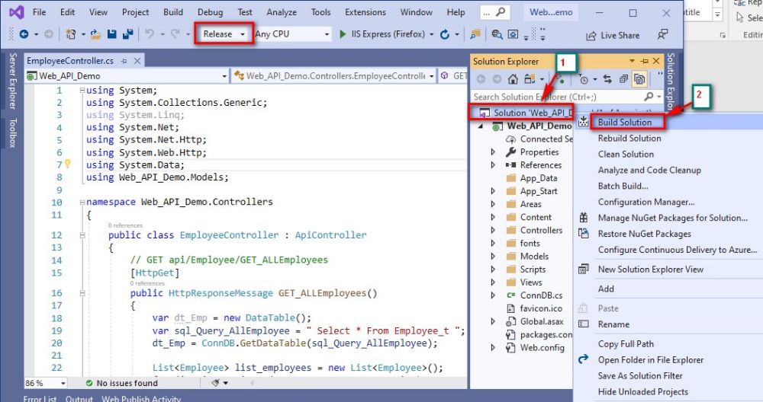Choose Open Folder in File Explorer

pyautogui.click(x=651, y=360)
